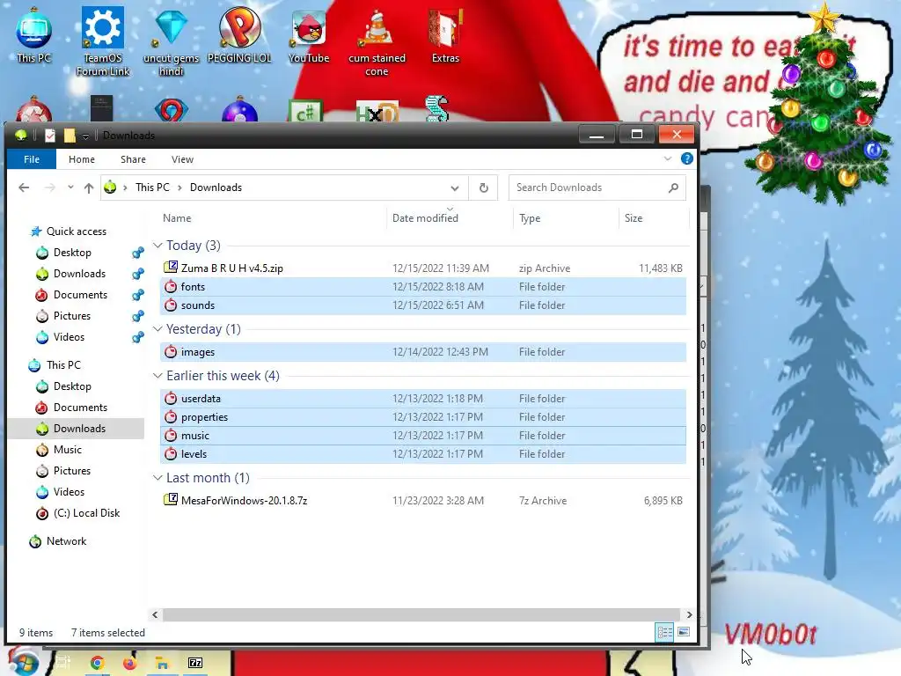Open File Explorer taskbar icon
The width and height of the screenshot is (901, 676).
[163, 664]
